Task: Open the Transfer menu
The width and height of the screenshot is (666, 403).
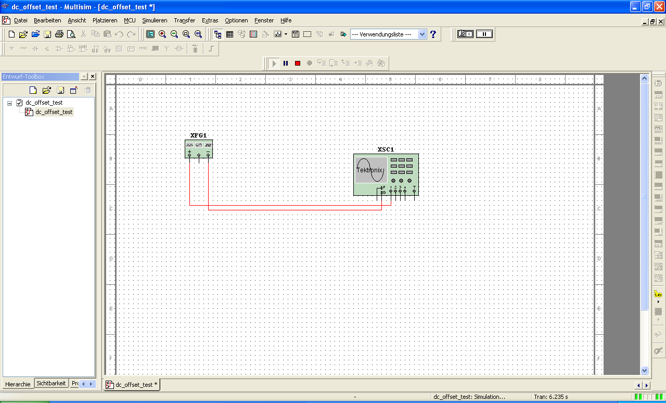Action: 185,20
